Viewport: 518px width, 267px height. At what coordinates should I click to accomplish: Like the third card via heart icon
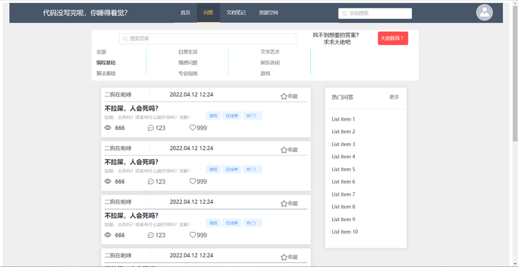(x=192, y=235)
